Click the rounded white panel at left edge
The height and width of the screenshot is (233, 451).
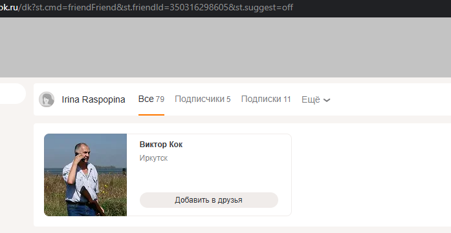(x=13, y=94)
